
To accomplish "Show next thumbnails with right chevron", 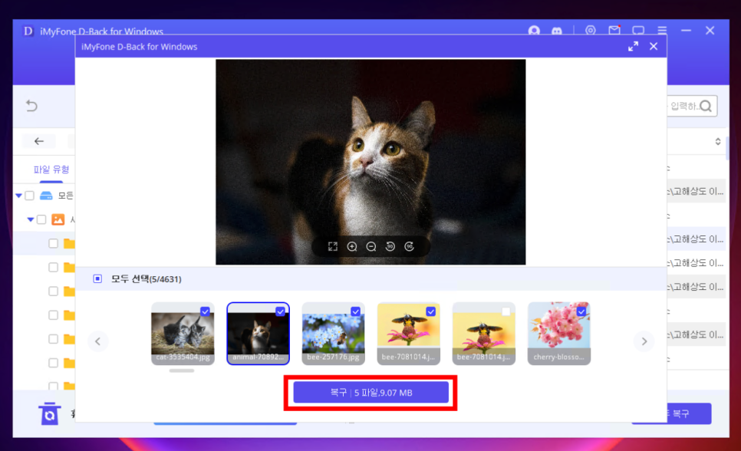I will pos(644,341).
